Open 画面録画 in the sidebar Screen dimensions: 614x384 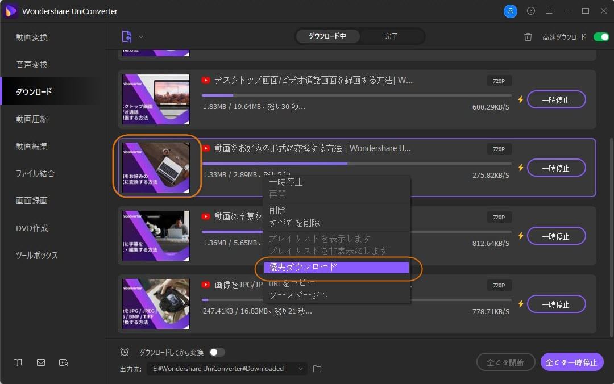(32, 201)
